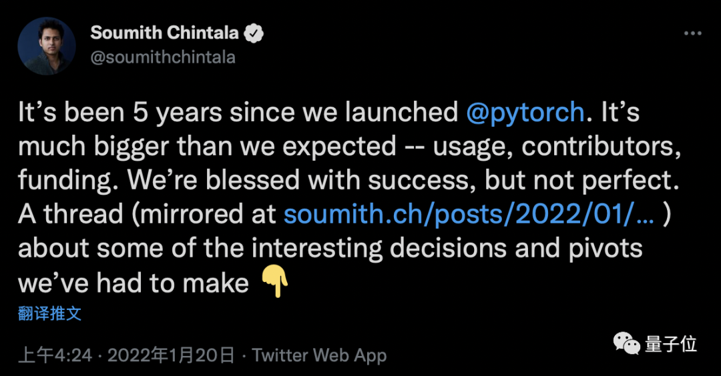
Task: Open the @pytorch mention
Action: 525,113
